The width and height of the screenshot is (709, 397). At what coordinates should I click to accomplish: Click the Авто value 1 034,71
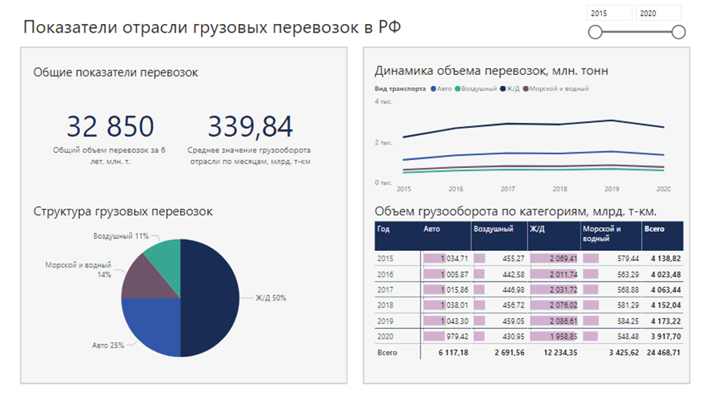454,259
